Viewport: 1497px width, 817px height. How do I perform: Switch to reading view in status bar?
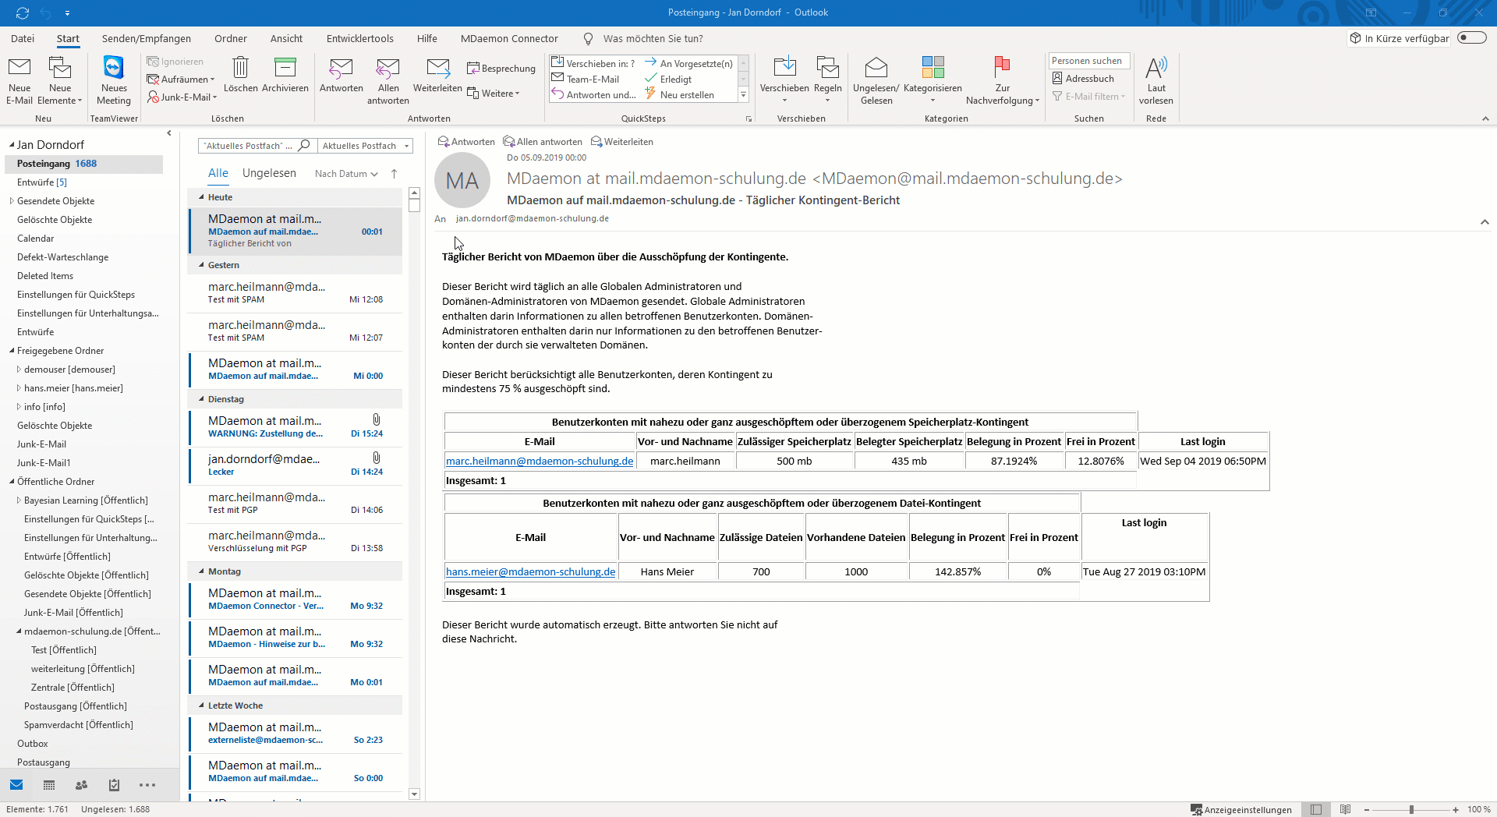[x=1345, y=810]
